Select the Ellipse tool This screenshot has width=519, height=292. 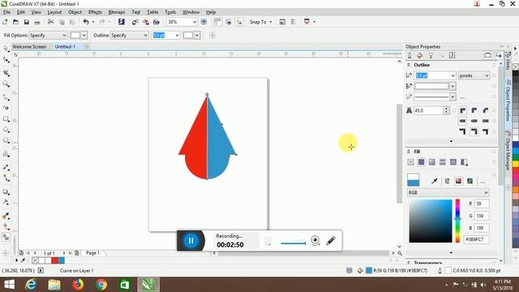(x=6, y=130)
